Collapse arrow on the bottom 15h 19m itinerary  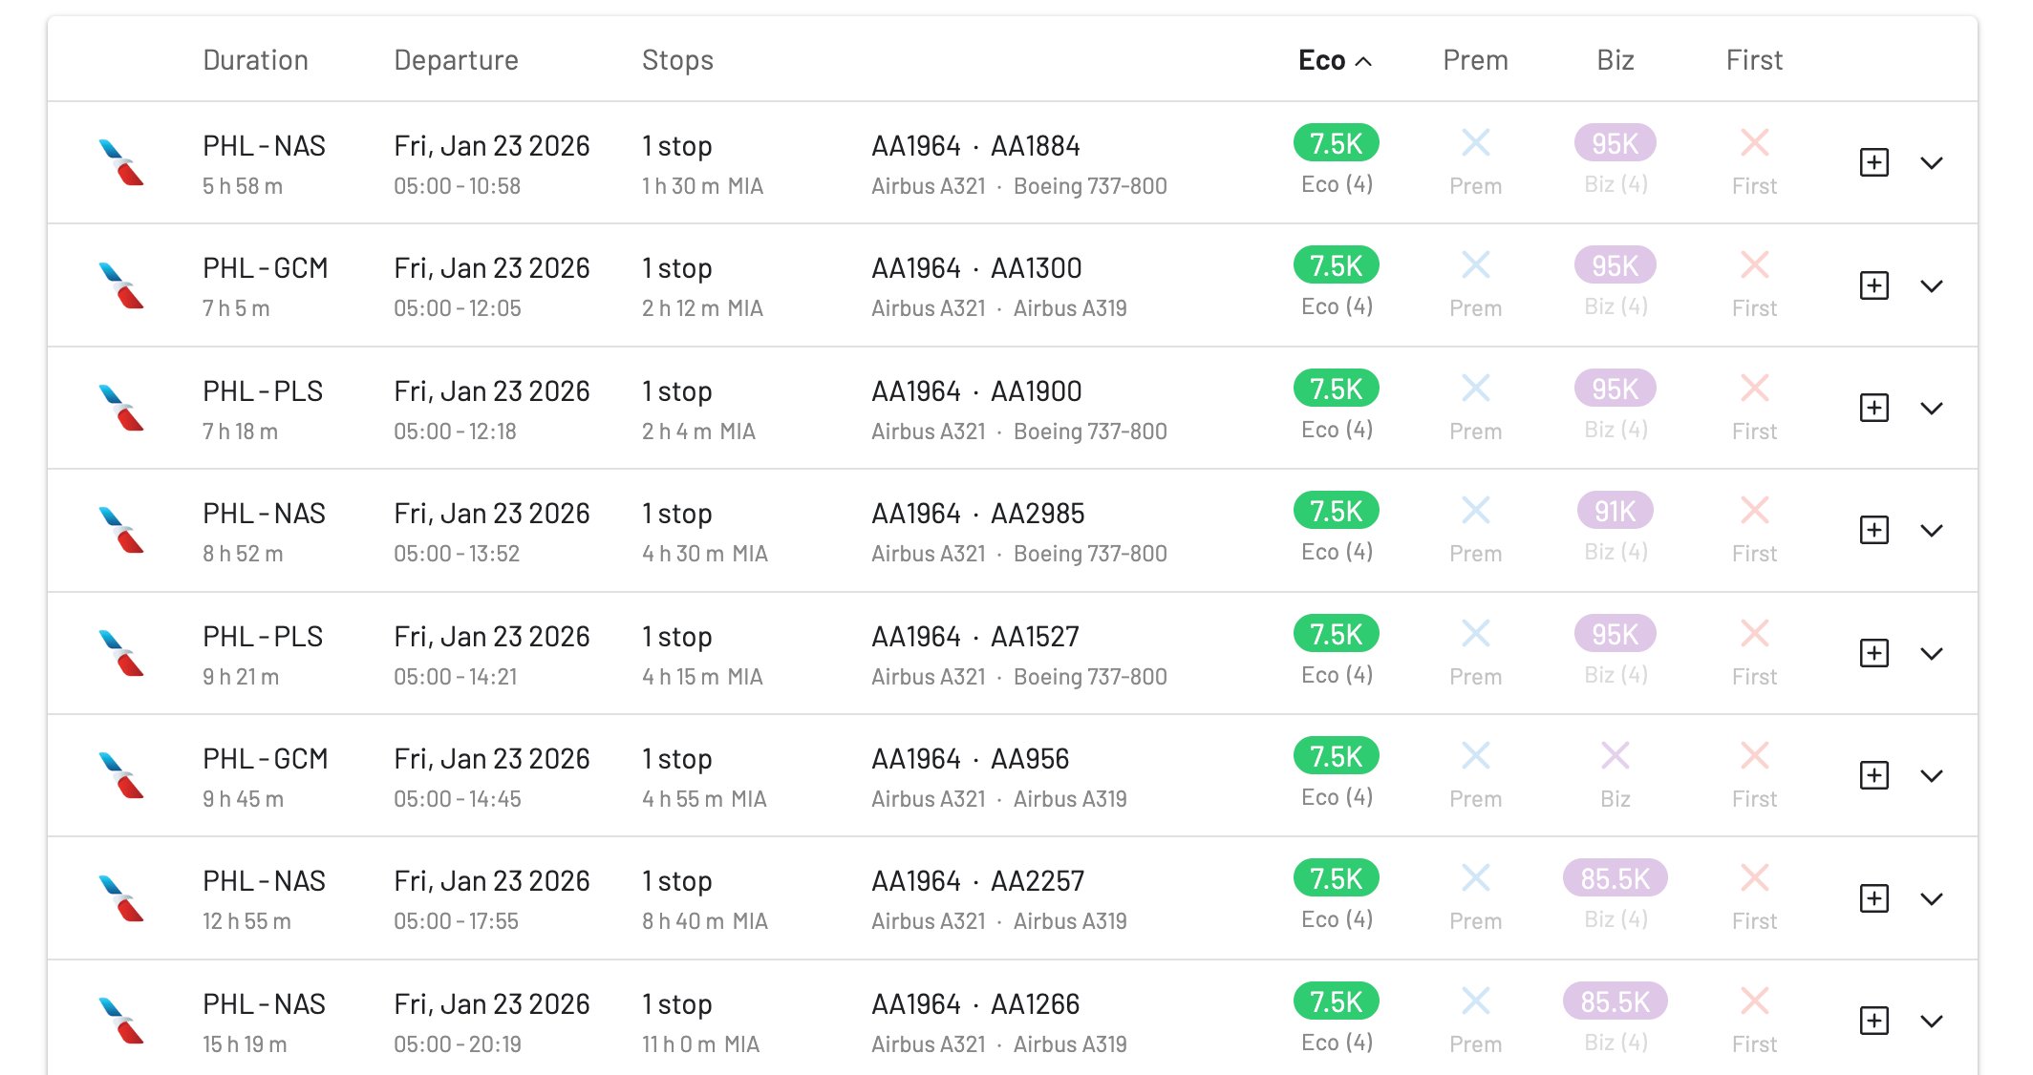point(1933,1020)
